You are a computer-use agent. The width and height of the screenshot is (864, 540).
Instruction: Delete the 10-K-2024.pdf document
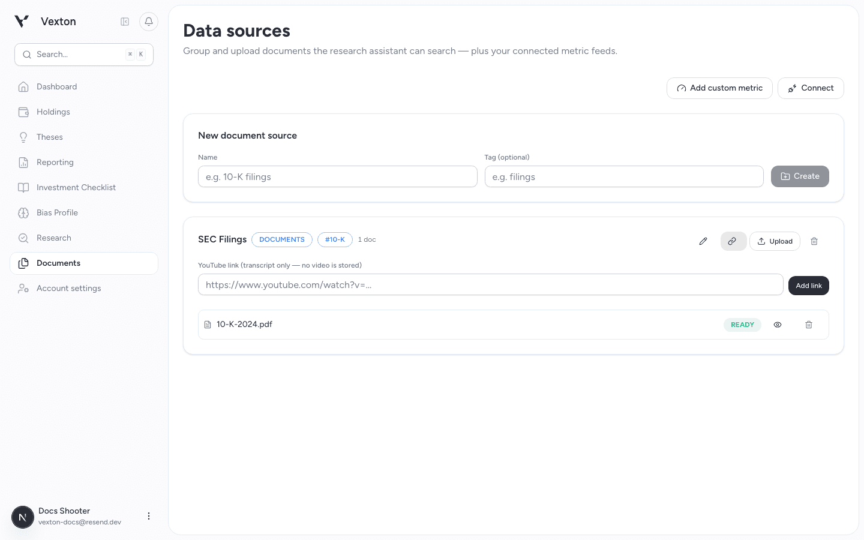click(809, 325)
